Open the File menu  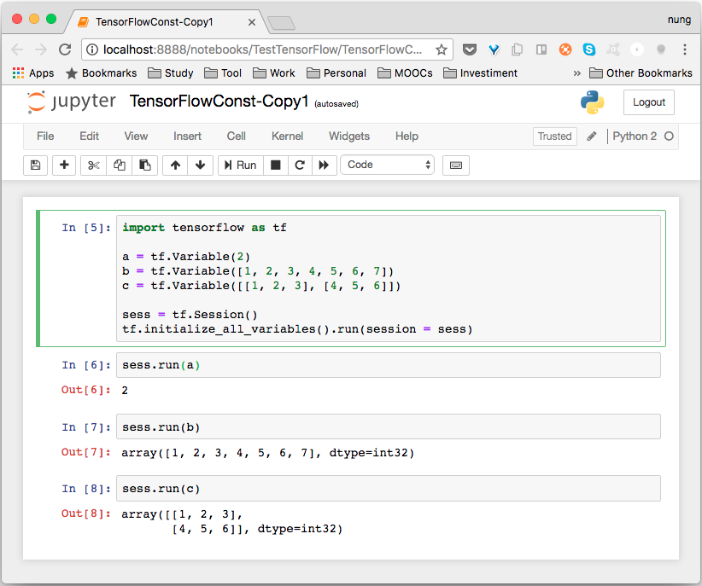45,136
